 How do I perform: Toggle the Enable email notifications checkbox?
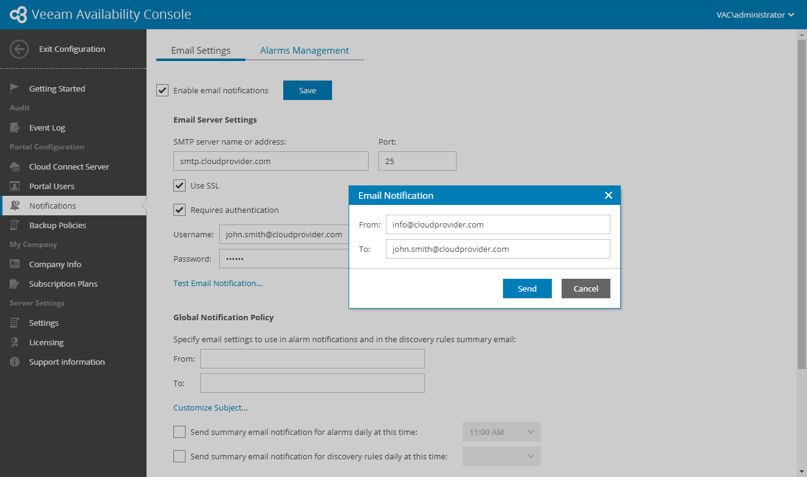point(162,90)
